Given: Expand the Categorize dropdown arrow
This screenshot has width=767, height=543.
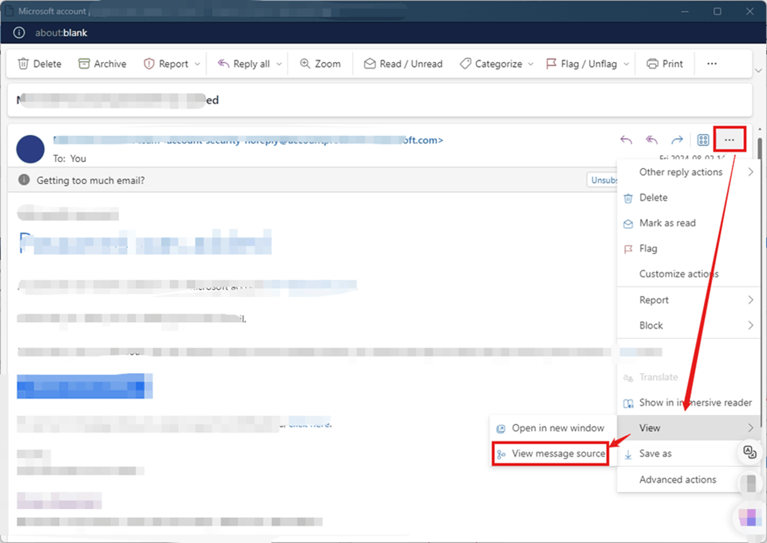Looking at the screenshot, I should tap(530, 64).
